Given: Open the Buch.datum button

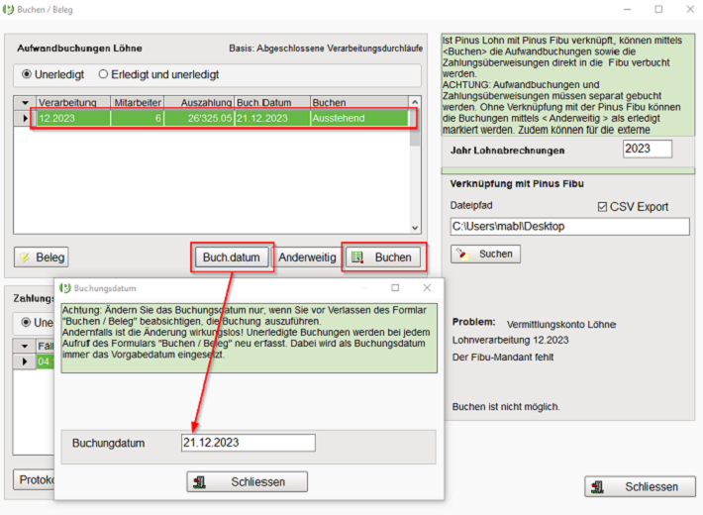Looking at the screenshot, I should pos(232,257).
